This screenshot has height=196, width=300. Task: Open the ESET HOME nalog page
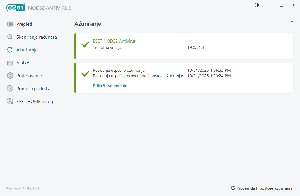pos(35,102)
